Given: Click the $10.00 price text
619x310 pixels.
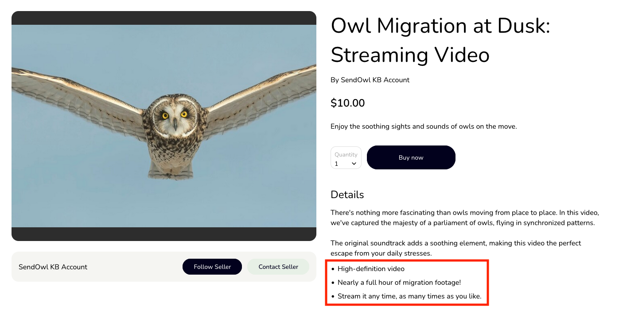Looking at the screenshot, I should point(348,103).
